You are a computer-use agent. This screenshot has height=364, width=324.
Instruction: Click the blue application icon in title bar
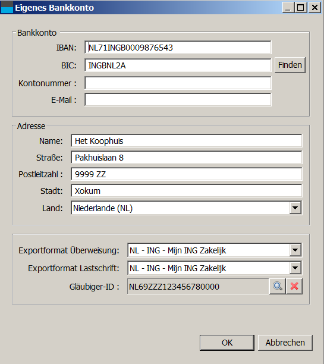click(x=7, y=7)
